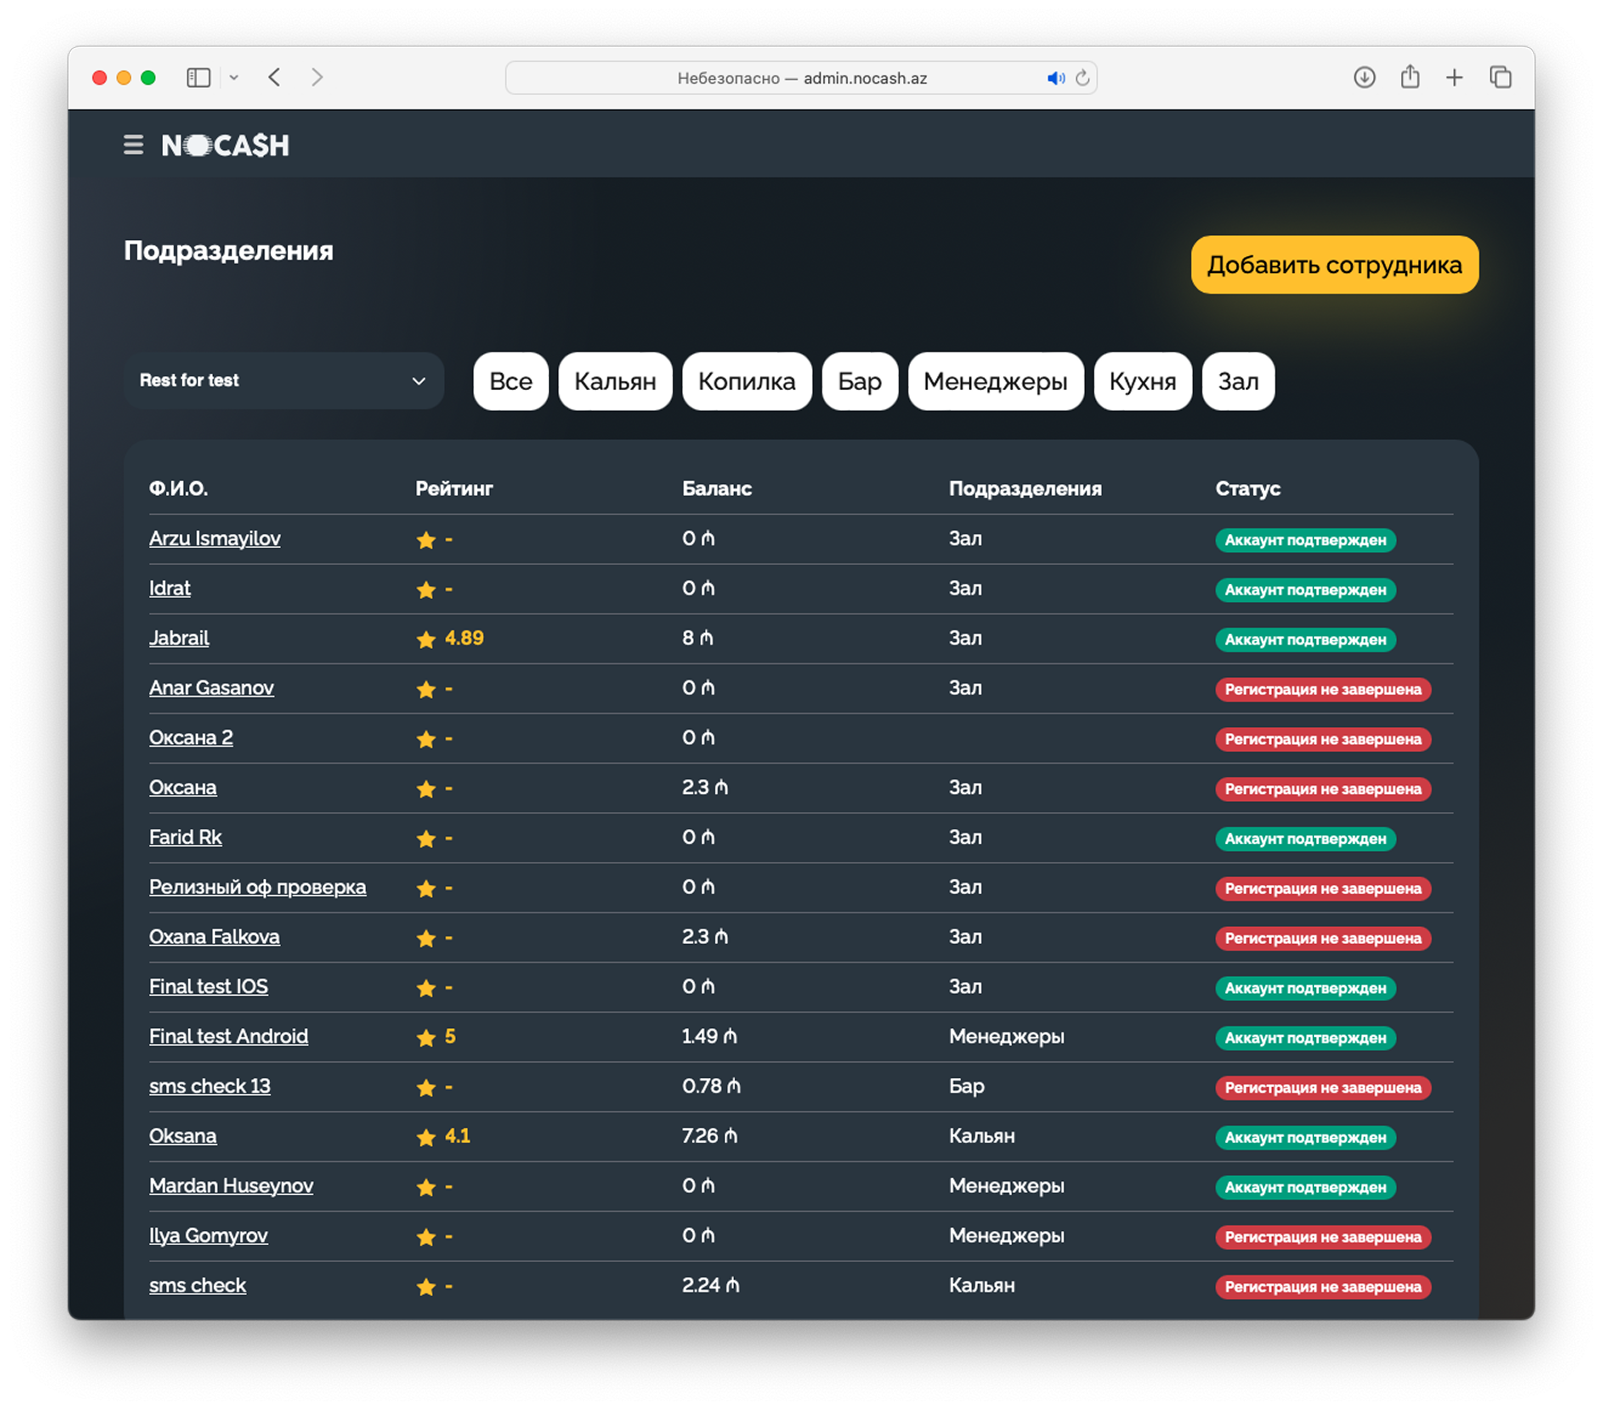
Task: Click the Статус column header
Action: tap(1248, 489)
